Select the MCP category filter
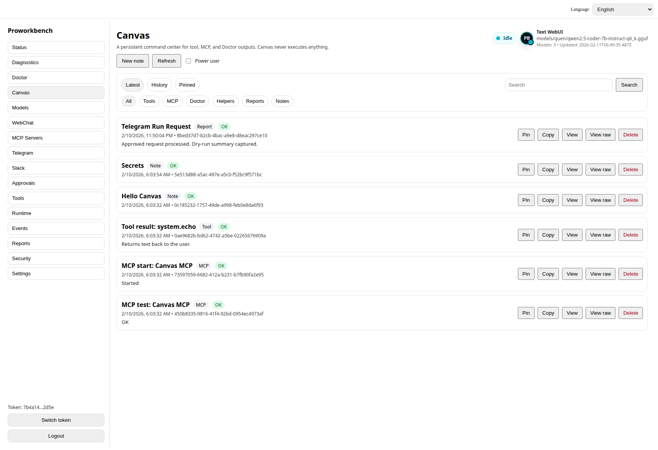658x450 pixels. (x=172, y=101)
